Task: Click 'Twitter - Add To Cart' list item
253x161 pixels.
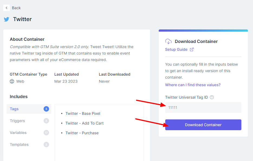Action: (85, 123)
